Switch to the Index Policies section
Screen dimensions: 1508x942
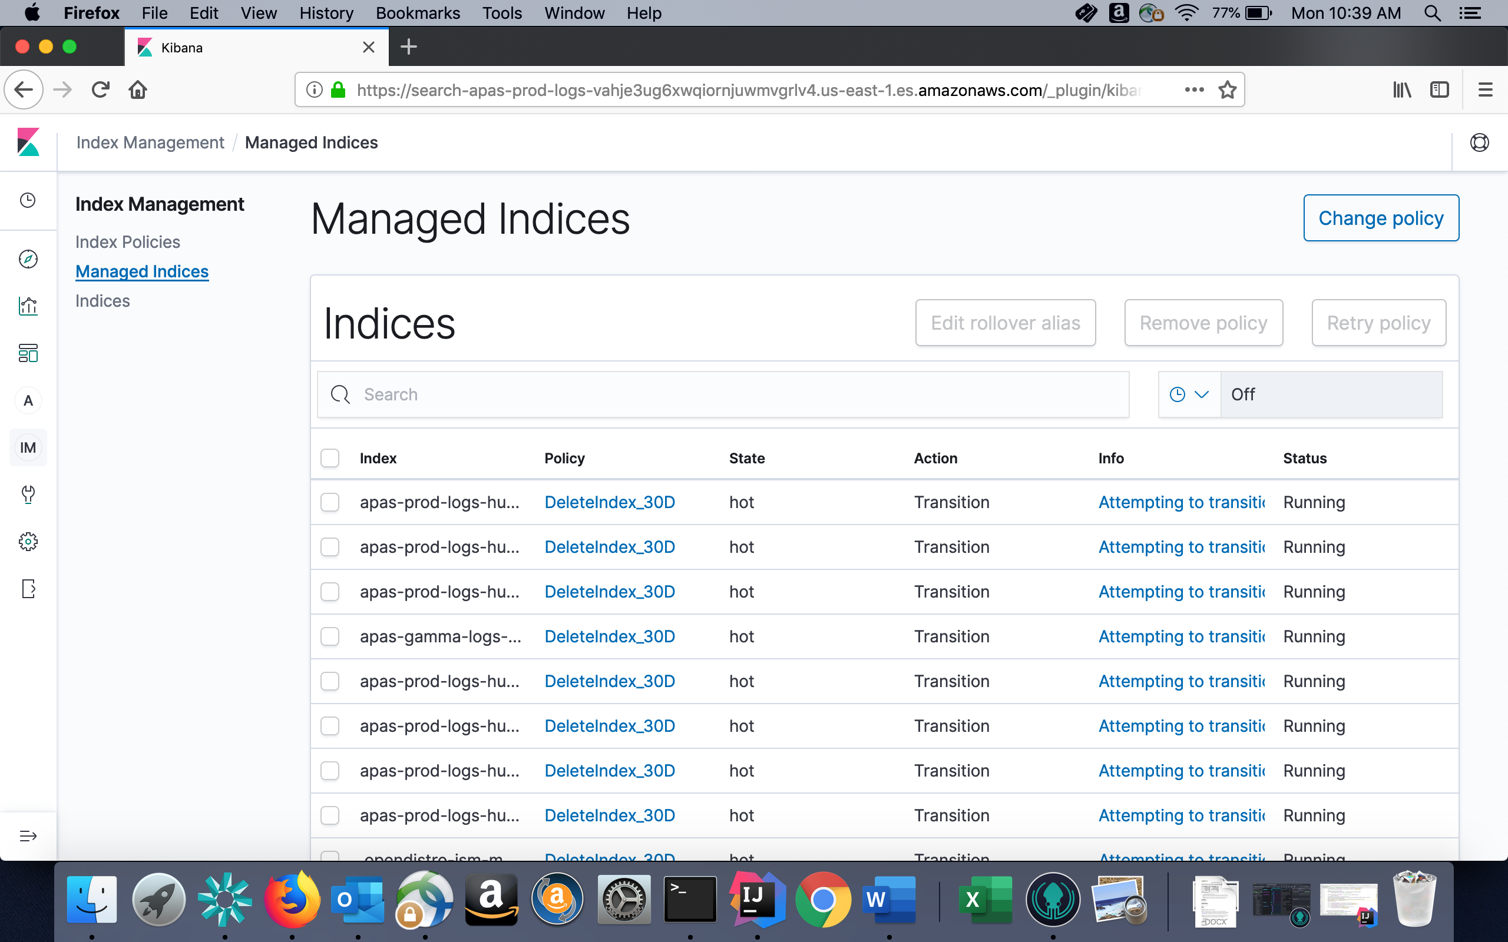tap(127, 242)
